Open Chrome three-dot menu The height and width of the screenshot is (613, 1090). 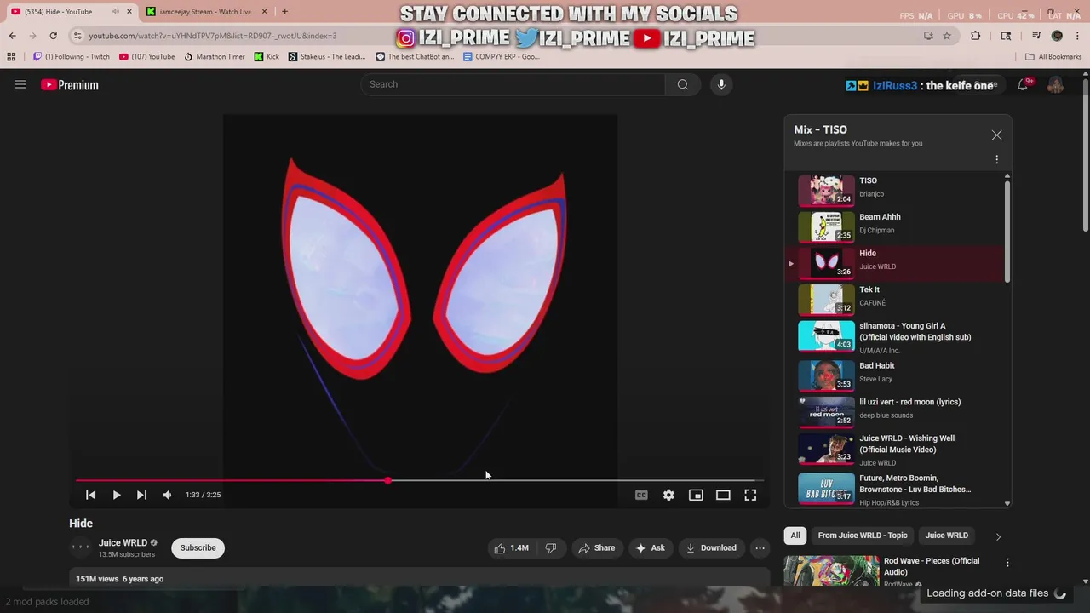pos(1077,36)
